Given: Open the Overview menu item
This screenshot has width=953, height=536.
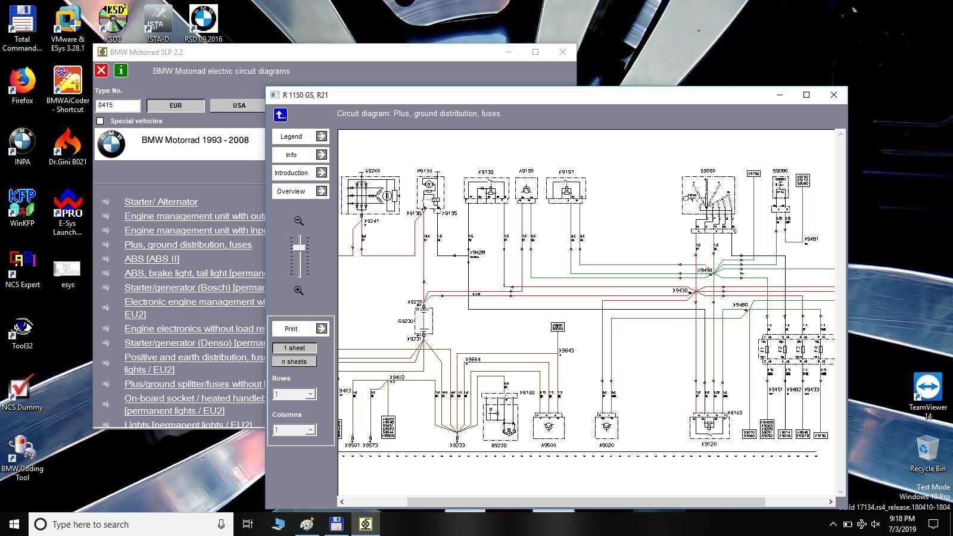Looking at the screenshot, I should (291, 191).
